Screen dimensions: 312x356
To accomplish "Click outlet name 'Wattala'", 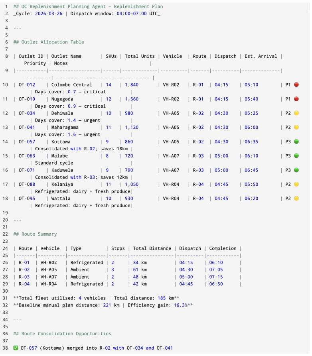I will pyautogui.click(x=61, y=199).
